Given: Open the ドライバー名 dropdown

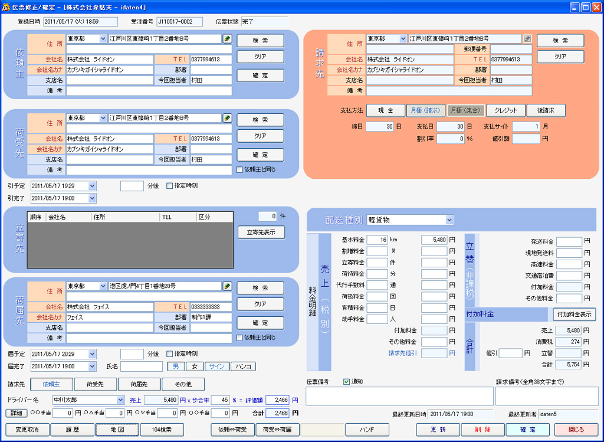Looking at the screenshot, I should (x=120, y=400).
